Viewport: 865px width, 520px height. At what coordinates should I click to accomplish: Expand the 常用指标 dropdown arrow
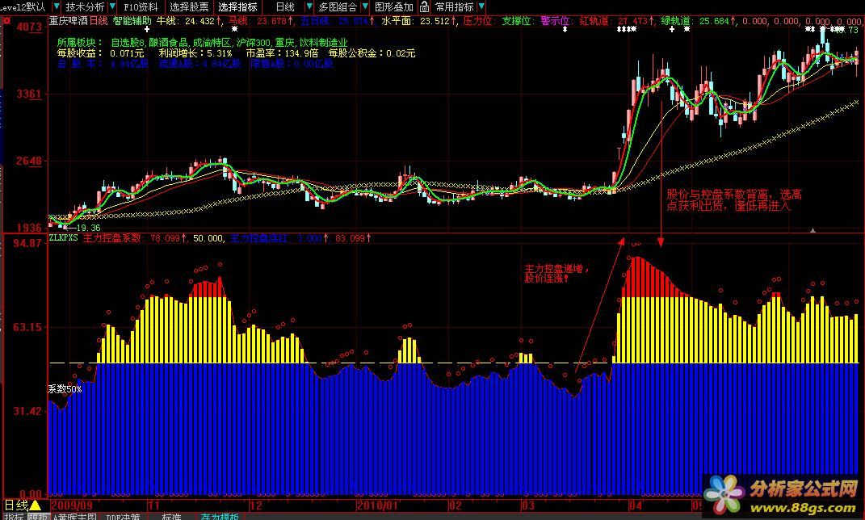[x=481, y=6]
